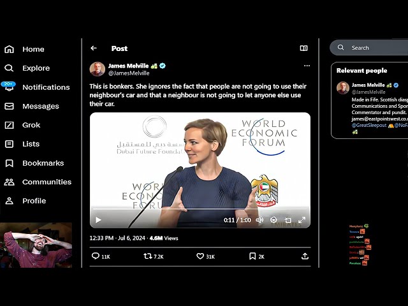Click the Home label in navigation
Image resolution: width=408 pixels, height=306 pixels.
coord(33,49)
